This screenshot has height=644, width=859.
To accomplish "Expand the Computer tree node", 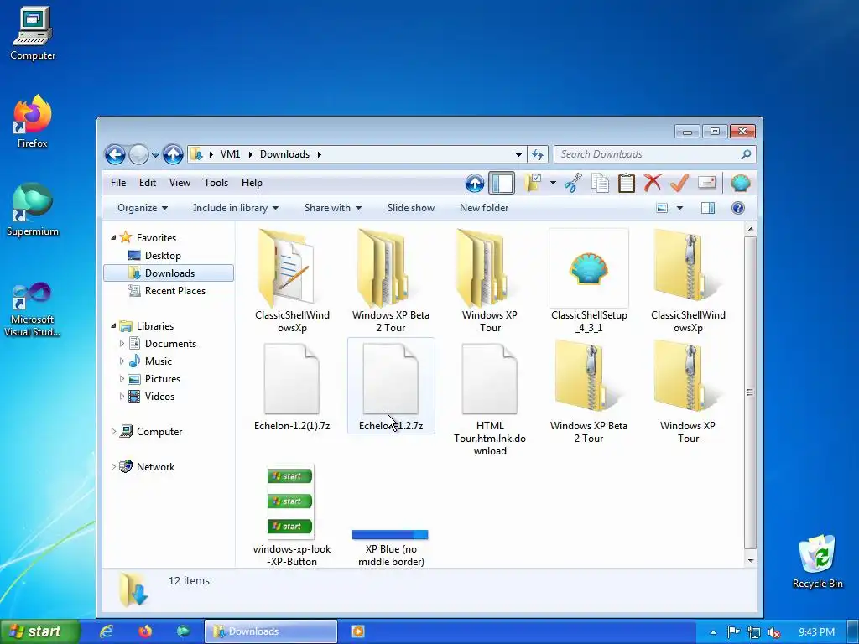I will coord(113,432).
